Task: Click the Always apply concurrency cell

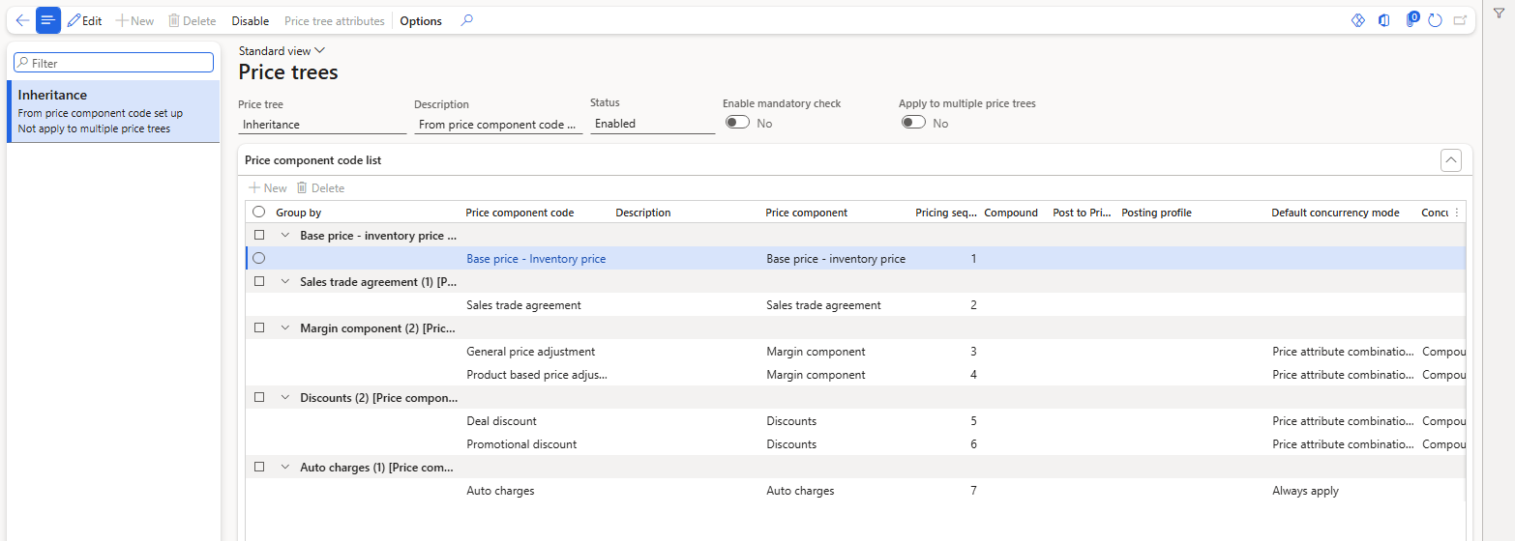Action: [1305, 491]
